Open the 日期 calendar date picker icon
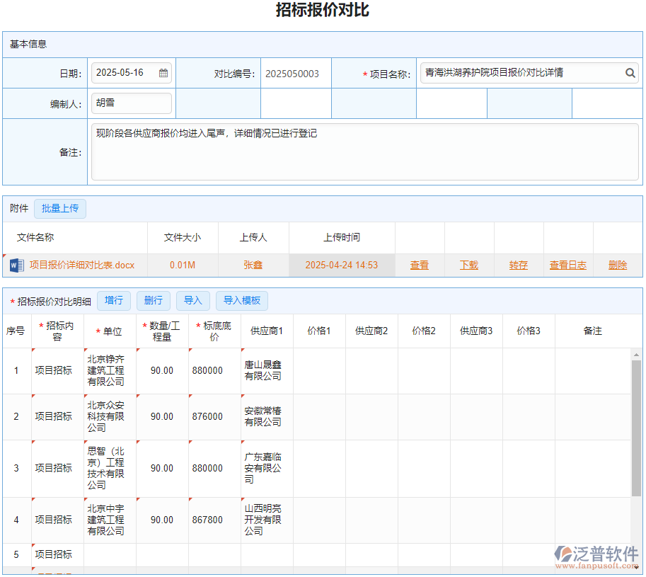Image resolution: width=646 pixels, height=577 pixels. tap(164, 72)
